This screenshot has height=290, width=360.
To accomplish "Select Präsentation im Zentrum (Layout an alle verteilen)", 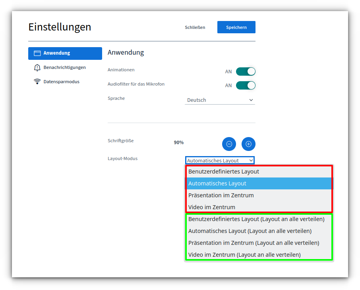I will (x=254, y=243).
